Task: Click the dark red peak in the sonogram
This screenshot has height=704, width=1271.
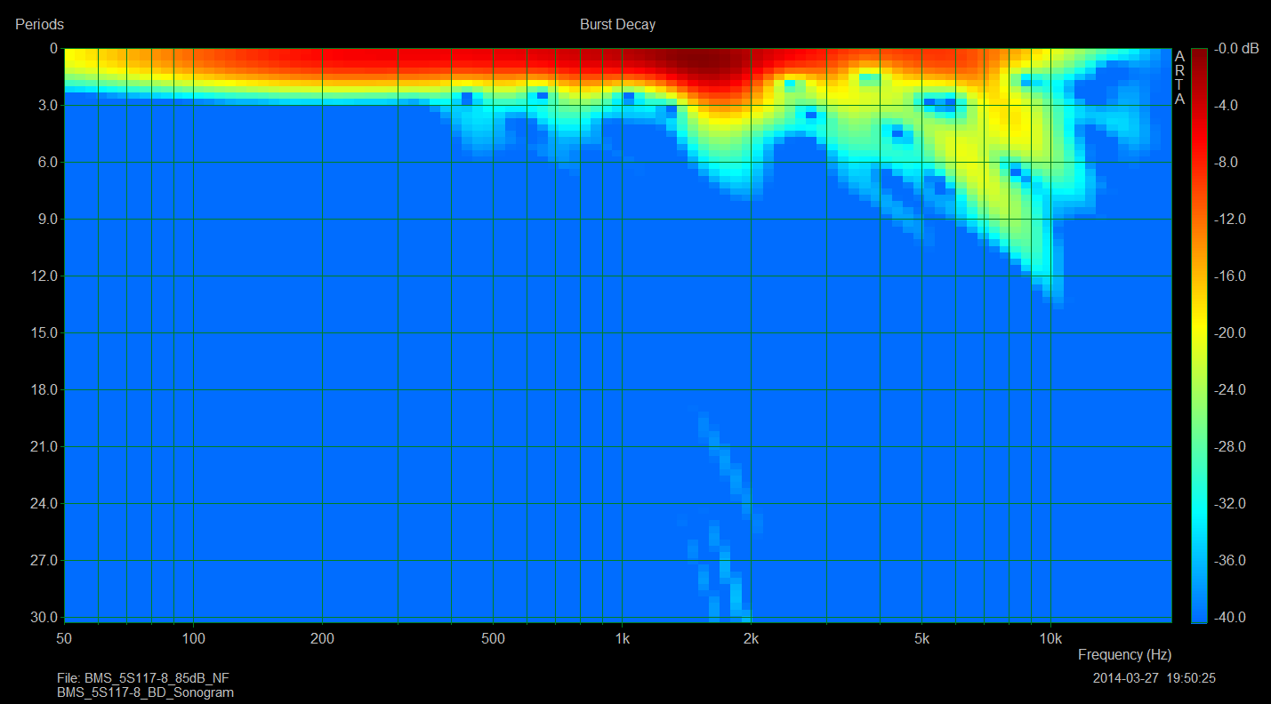Action: point(707,65)
